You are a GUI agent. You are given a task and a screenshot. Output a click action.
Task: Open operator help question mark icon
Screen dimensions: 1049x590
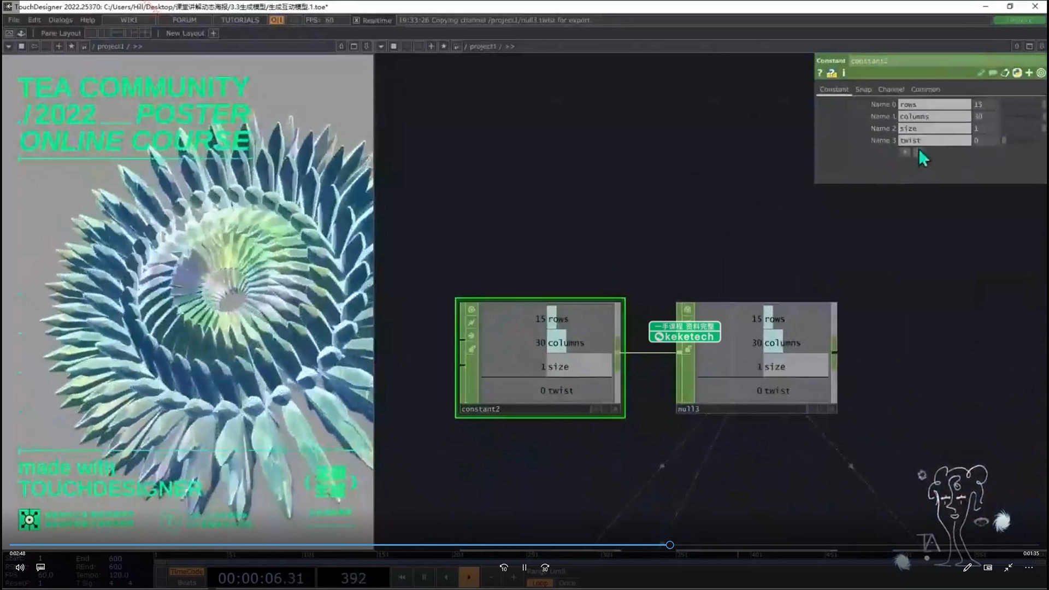[x=820, y=73]
